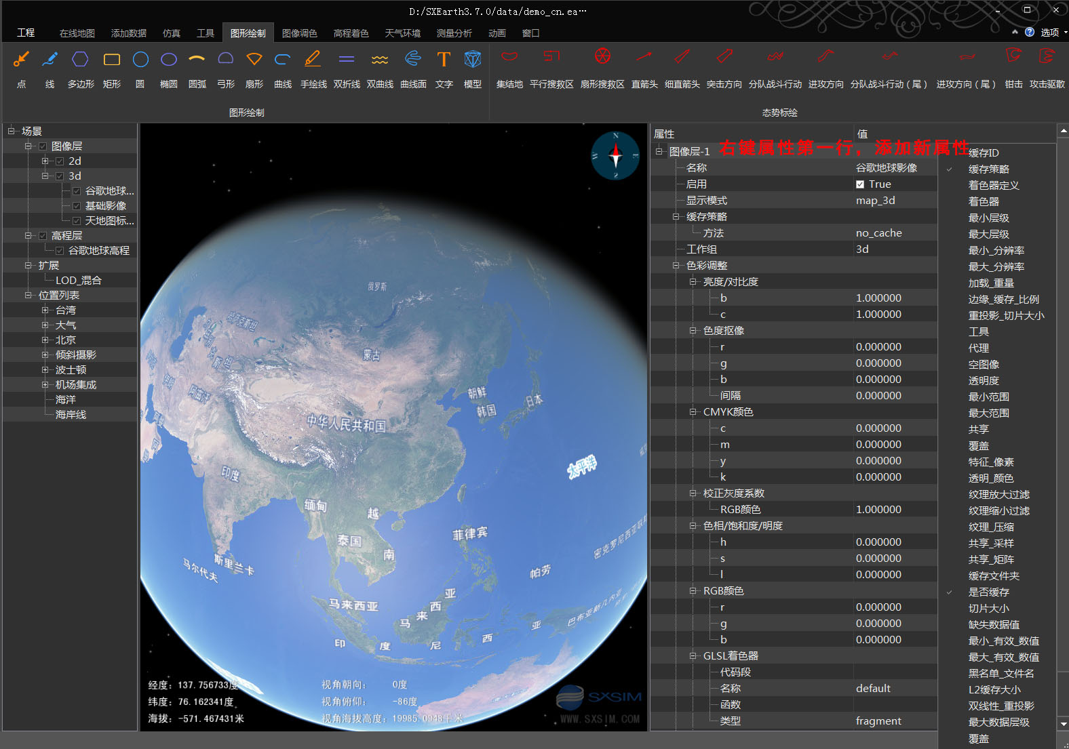
Task: Edit the 亮度/对比度 b value field
Action: pyautogui.click(x=895, y=298)
